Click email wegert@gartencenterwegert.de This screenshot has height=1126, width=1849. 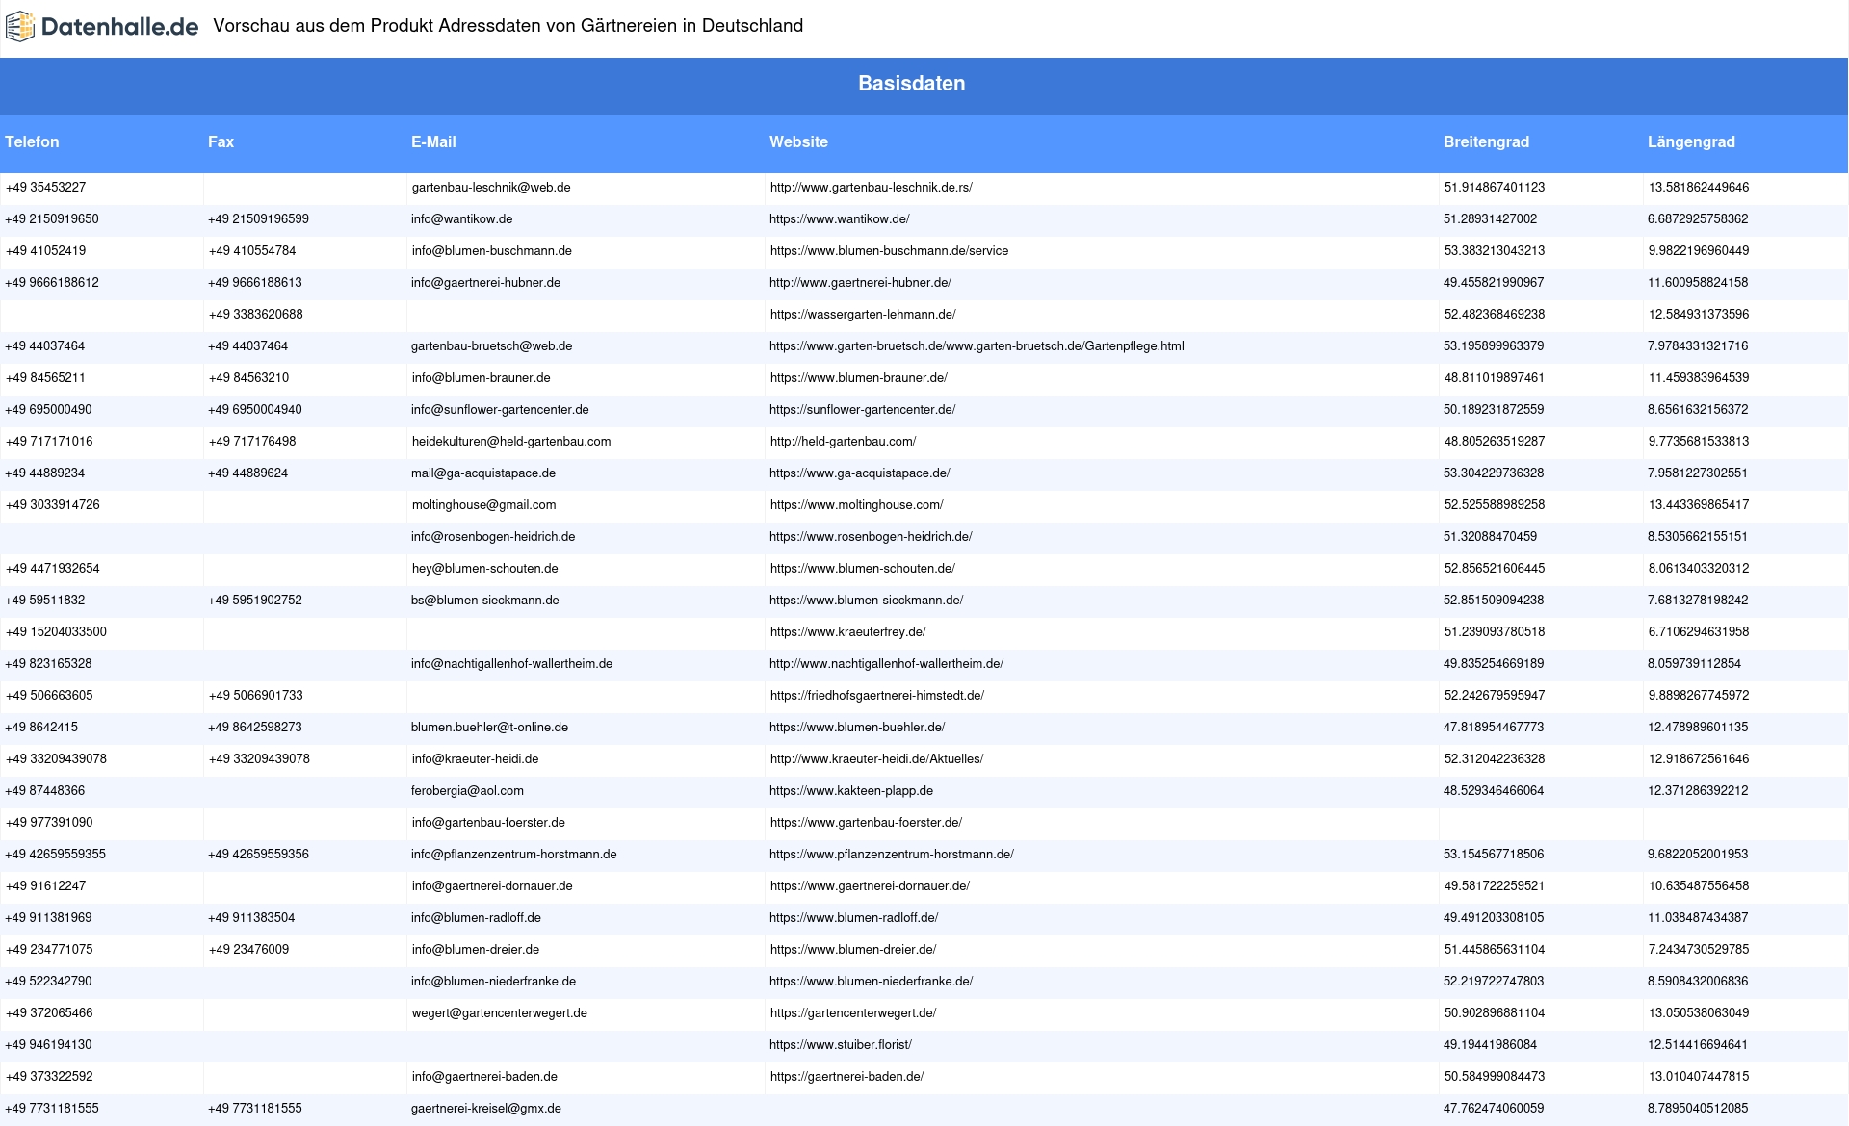[x=500, y=1013]
